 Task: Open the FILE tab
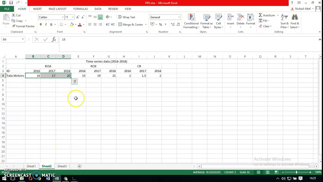(7, 9)
